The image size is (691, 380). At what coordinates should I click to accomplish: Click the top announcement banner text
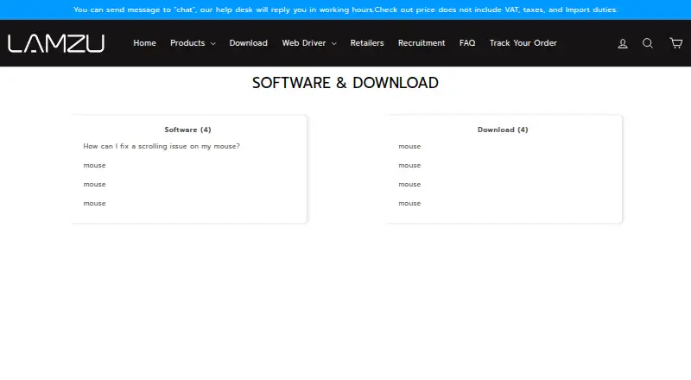coord(345,9)
